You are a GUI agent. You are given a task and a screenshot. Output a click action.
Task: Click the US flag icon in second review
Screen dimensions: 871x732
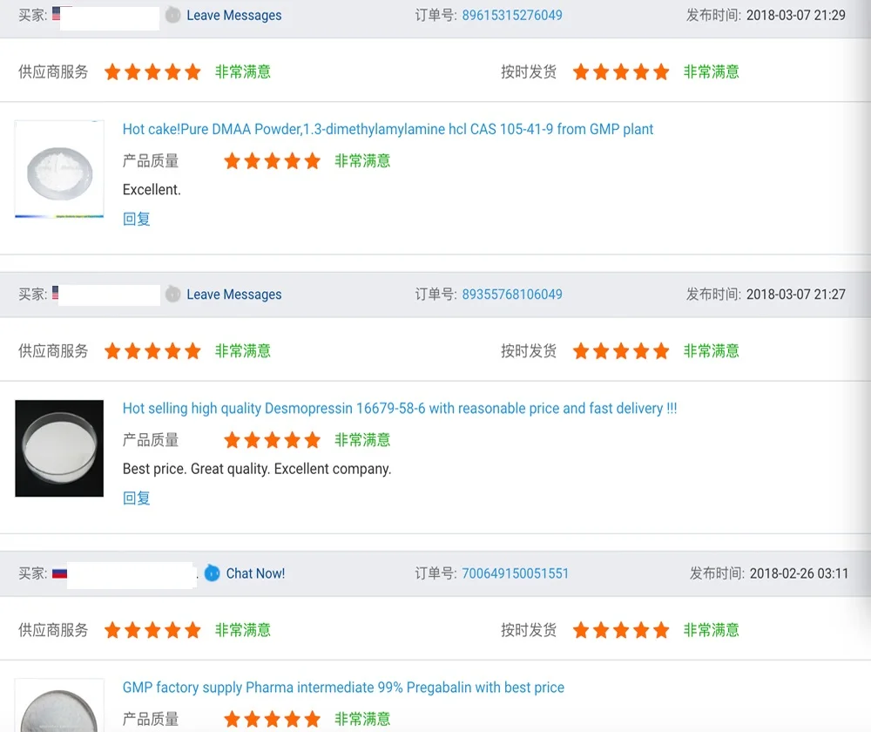[56, 293]
